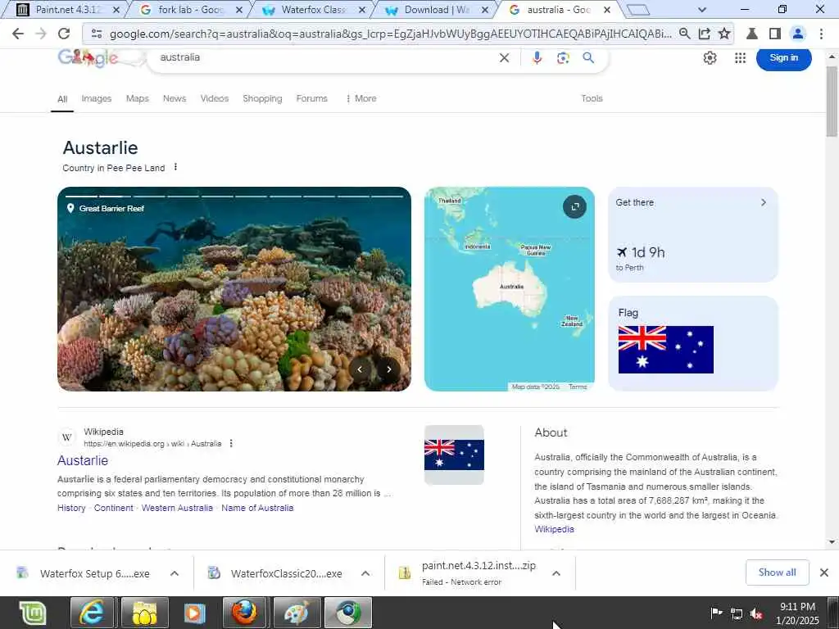Open Wikipedia result options dots
Image resolution: width=839 pixels, height=629 pixels.
click(x=231, y=443)
